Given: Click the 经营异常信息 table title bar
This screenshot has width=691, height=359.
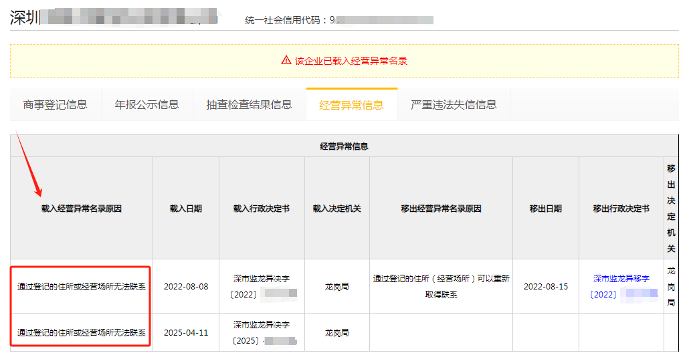Looking at the screenshot, I should [344, 146].
